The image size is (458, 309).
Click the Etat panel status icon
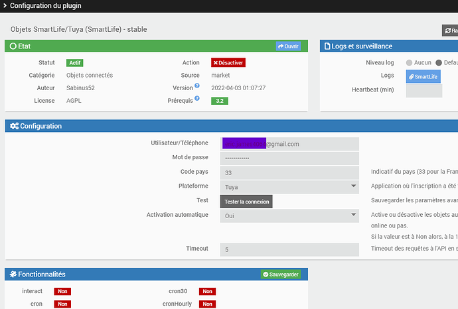click(x=13, y=46)
